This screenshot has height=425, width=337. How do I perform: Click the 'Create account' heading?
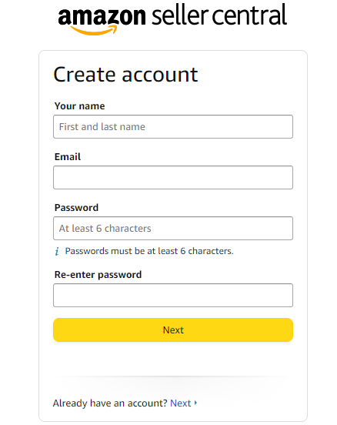(x=125, y=74)
